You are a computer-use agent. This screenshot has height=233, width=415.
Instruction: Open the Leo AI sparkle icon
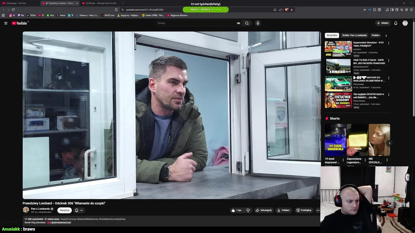(x=402, y=9)
